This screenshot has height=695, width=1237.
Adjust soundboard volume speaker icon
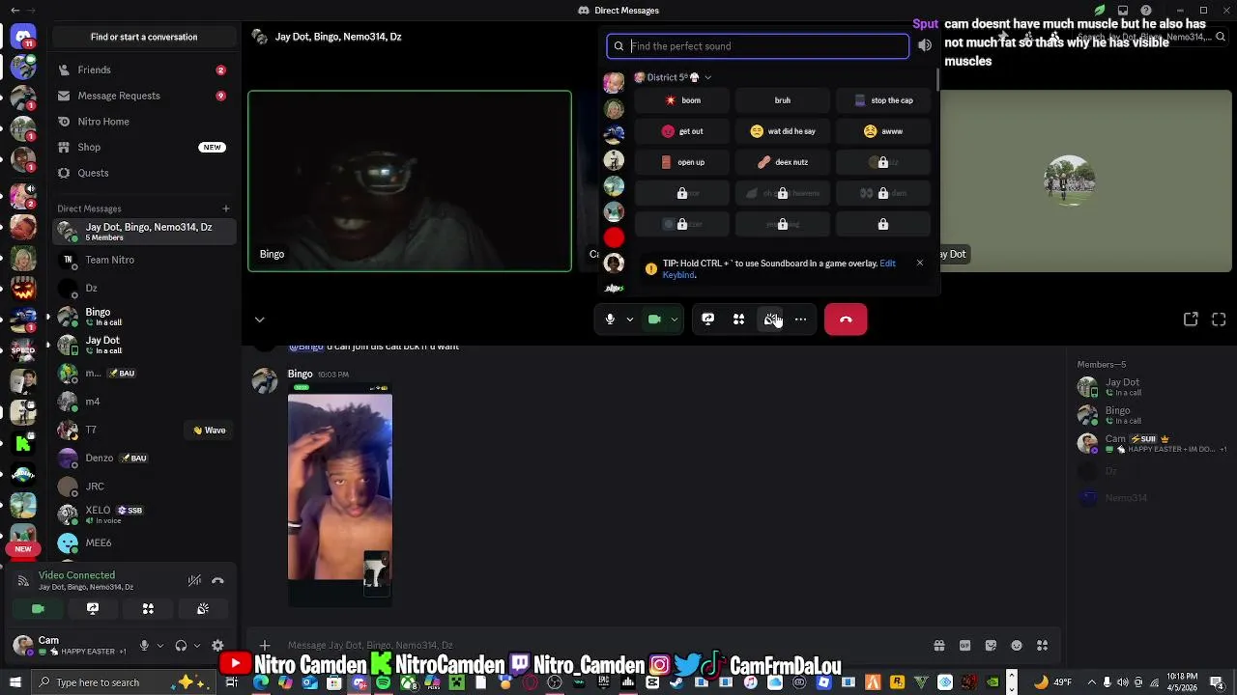[x=925, y=46]
